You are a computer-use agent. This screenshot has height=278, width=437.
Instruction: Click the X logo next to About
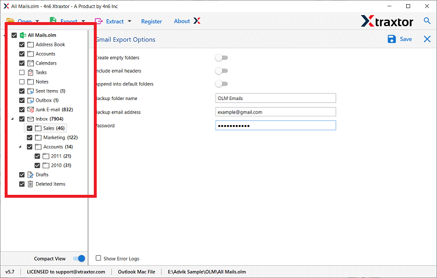(197, 21)
